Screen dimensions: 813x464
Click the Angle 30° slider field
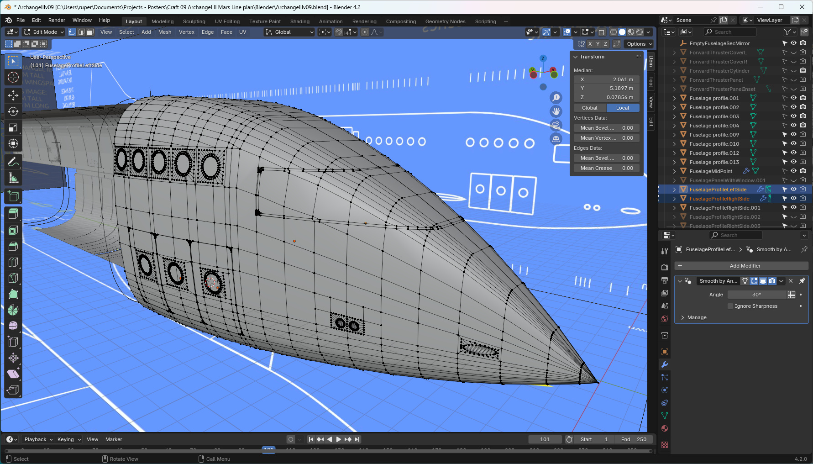[757, 295]
